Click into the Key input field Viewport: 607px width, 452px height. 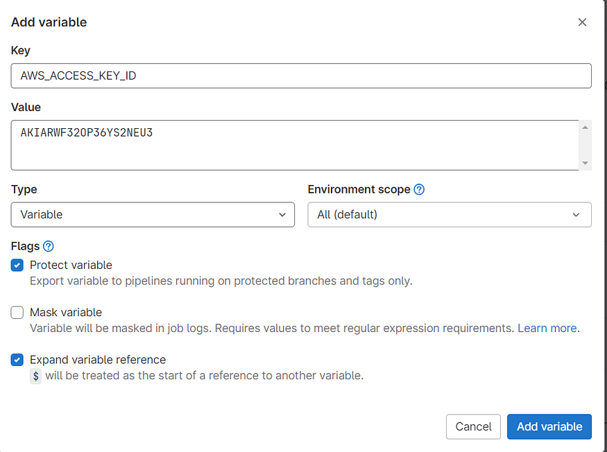click(301, 76)
